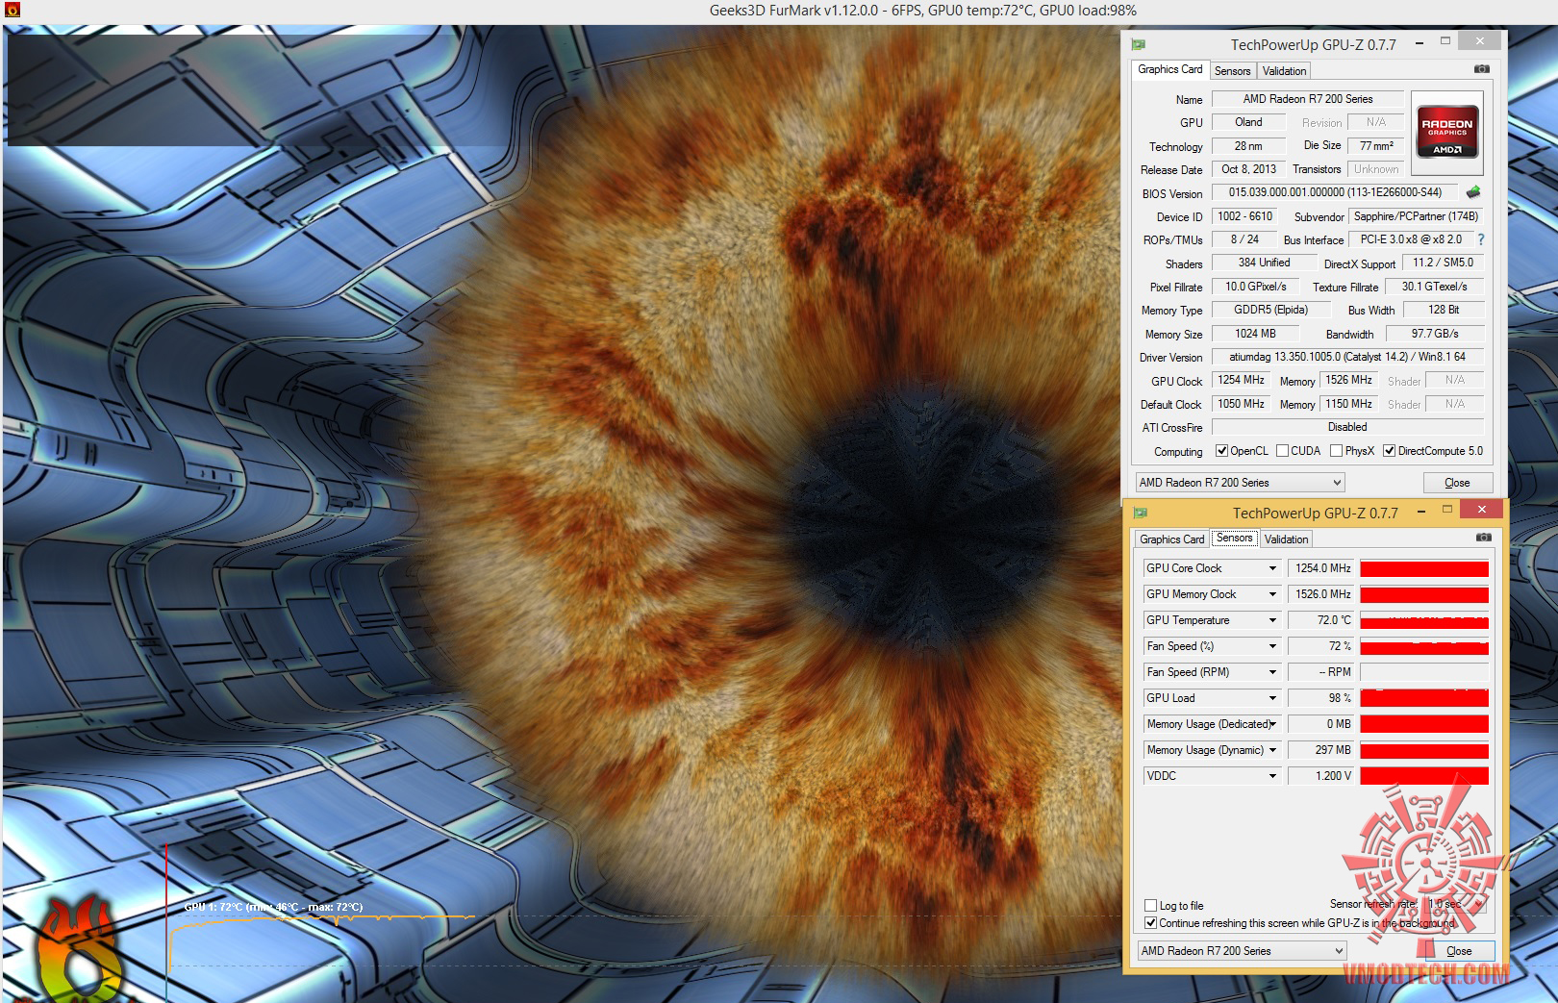Switch to Sensors tab in the Graphics Card window

pyautogui.click(x=1232, y=71)
